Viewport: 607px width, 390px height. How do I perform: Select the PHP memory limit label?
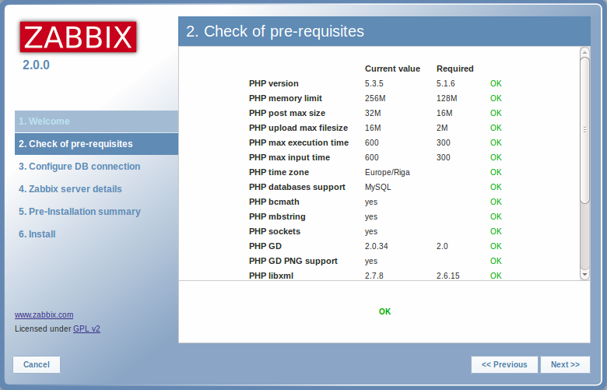tap(286, 98)
